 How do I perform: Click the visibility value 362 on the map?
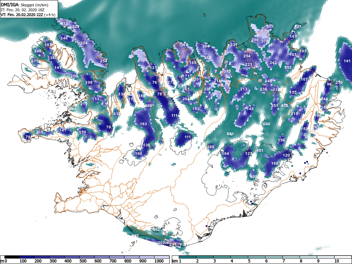pos(207,58)
